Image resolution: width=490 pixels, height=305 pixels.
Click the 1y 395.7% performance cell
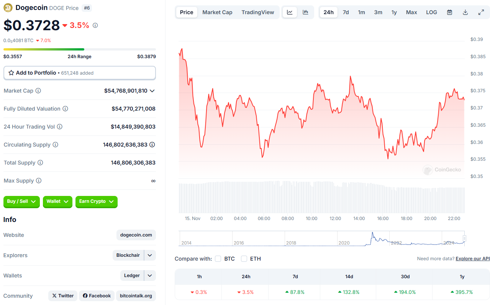click(462, 292)
